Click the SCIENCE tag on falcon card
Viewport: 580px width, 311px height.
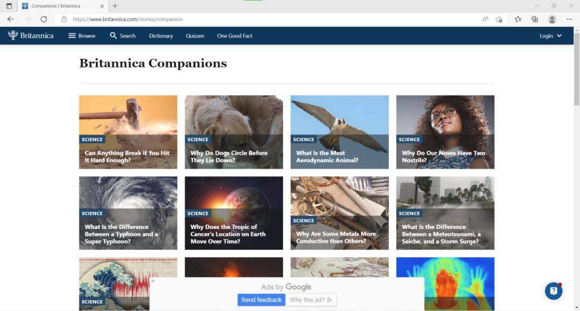tap(303, 139)
